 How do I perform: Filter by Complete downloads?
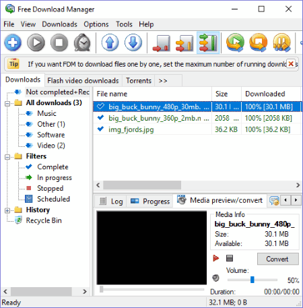tap(53, 167)
